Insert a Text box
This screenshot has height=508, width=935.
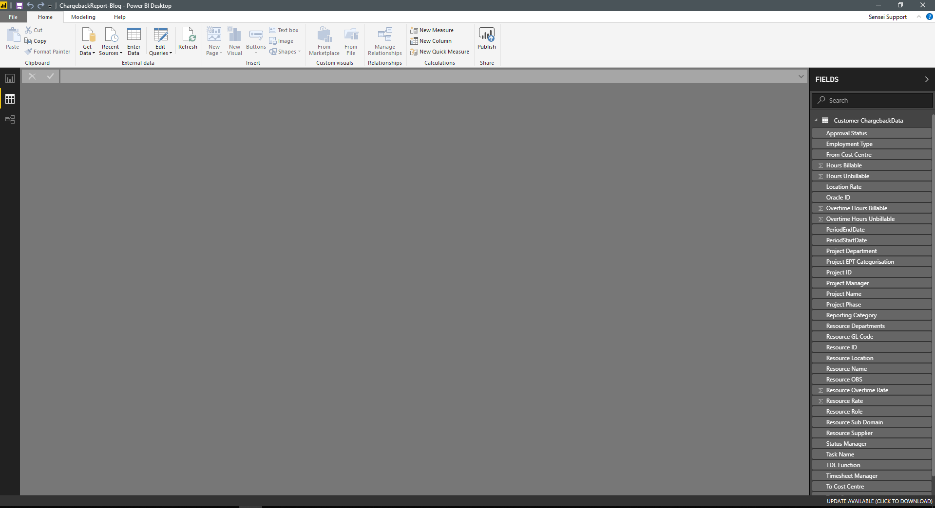[284, 30]
